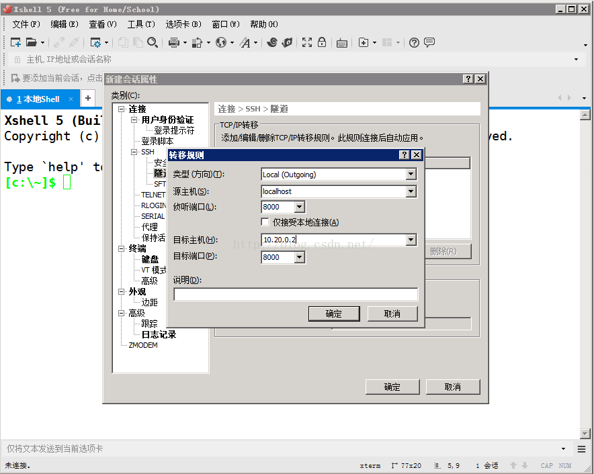Click 确定 in 转移规则 dialog
The width and height of the screenshot is (594, 474).
tap(334, 314)
